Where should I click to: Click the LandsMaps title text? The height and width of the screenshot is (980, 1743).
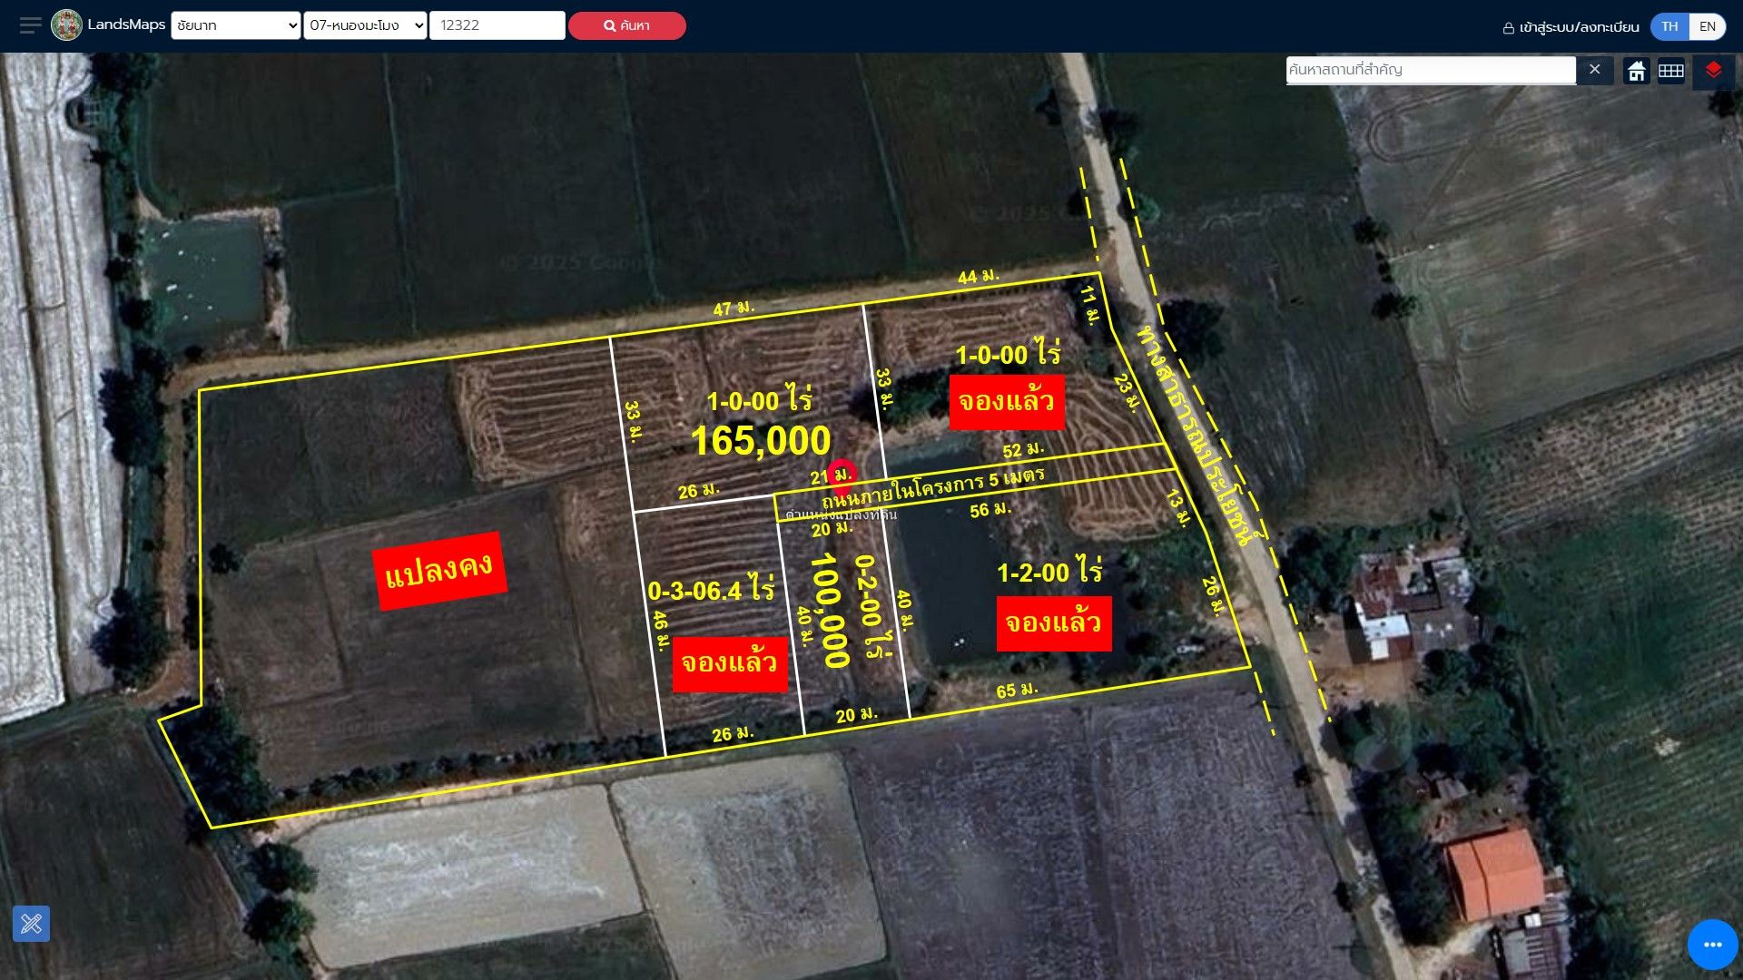pos(126,24)
